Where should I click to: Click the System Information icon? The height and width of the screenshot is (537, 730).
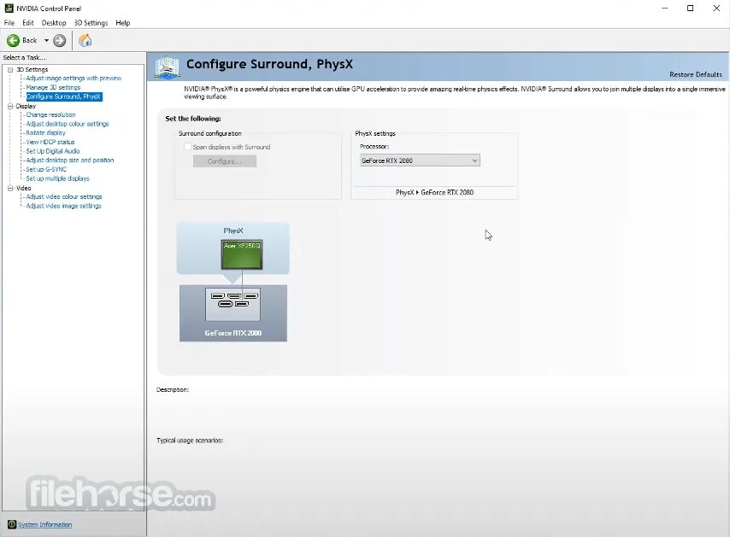coord(12,524)
